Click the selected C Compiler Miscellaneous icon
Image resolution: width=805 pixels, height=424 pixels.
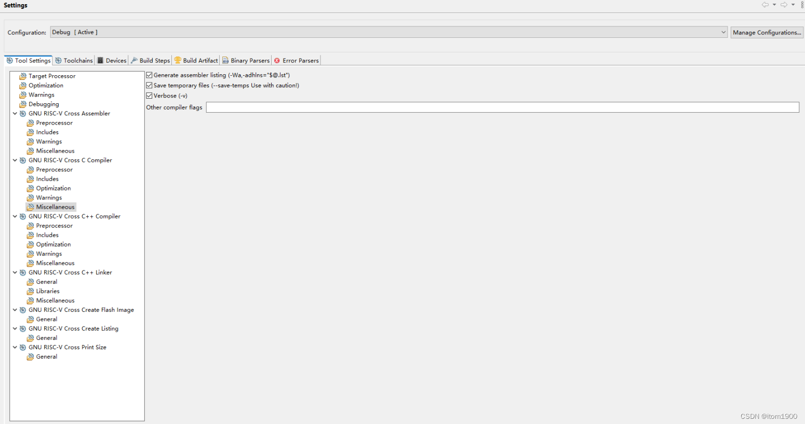point(31,207)
